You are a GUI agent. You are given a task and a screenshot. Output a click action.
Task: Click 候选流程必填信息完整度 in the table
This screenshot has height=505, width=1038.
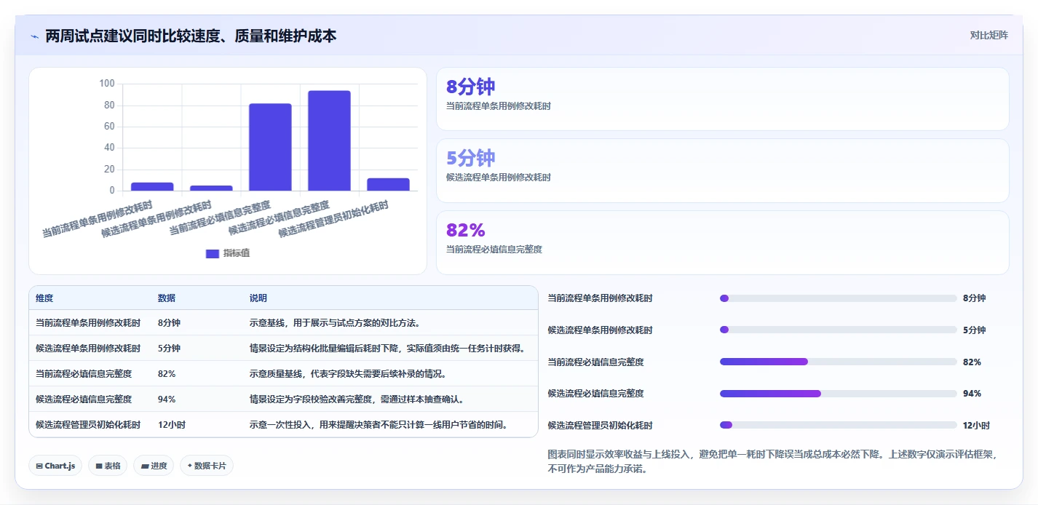(84, 399)
